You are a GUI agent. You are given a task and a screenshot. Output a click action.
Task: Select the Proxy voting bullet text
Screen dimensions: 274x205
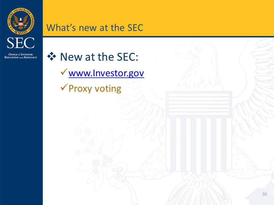pyautogui.click(x=95, y=89)
